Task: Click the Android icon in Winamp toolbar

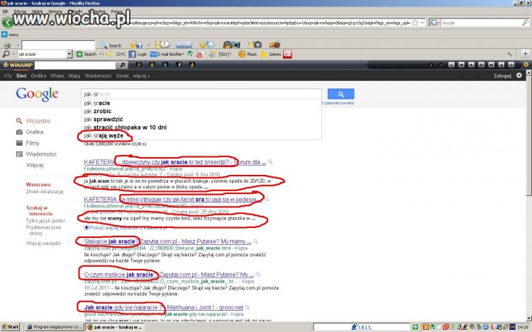Action: (x=152, y=64)
